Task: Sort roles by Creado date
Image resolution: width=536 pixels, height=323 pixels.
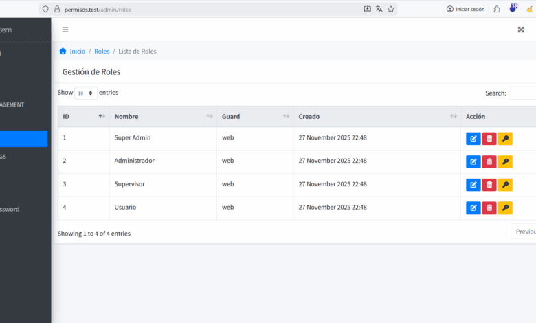Action: [x=377, y=117]
